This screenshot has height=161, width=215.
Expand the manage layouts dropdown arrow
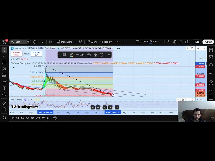coord(162,42)
